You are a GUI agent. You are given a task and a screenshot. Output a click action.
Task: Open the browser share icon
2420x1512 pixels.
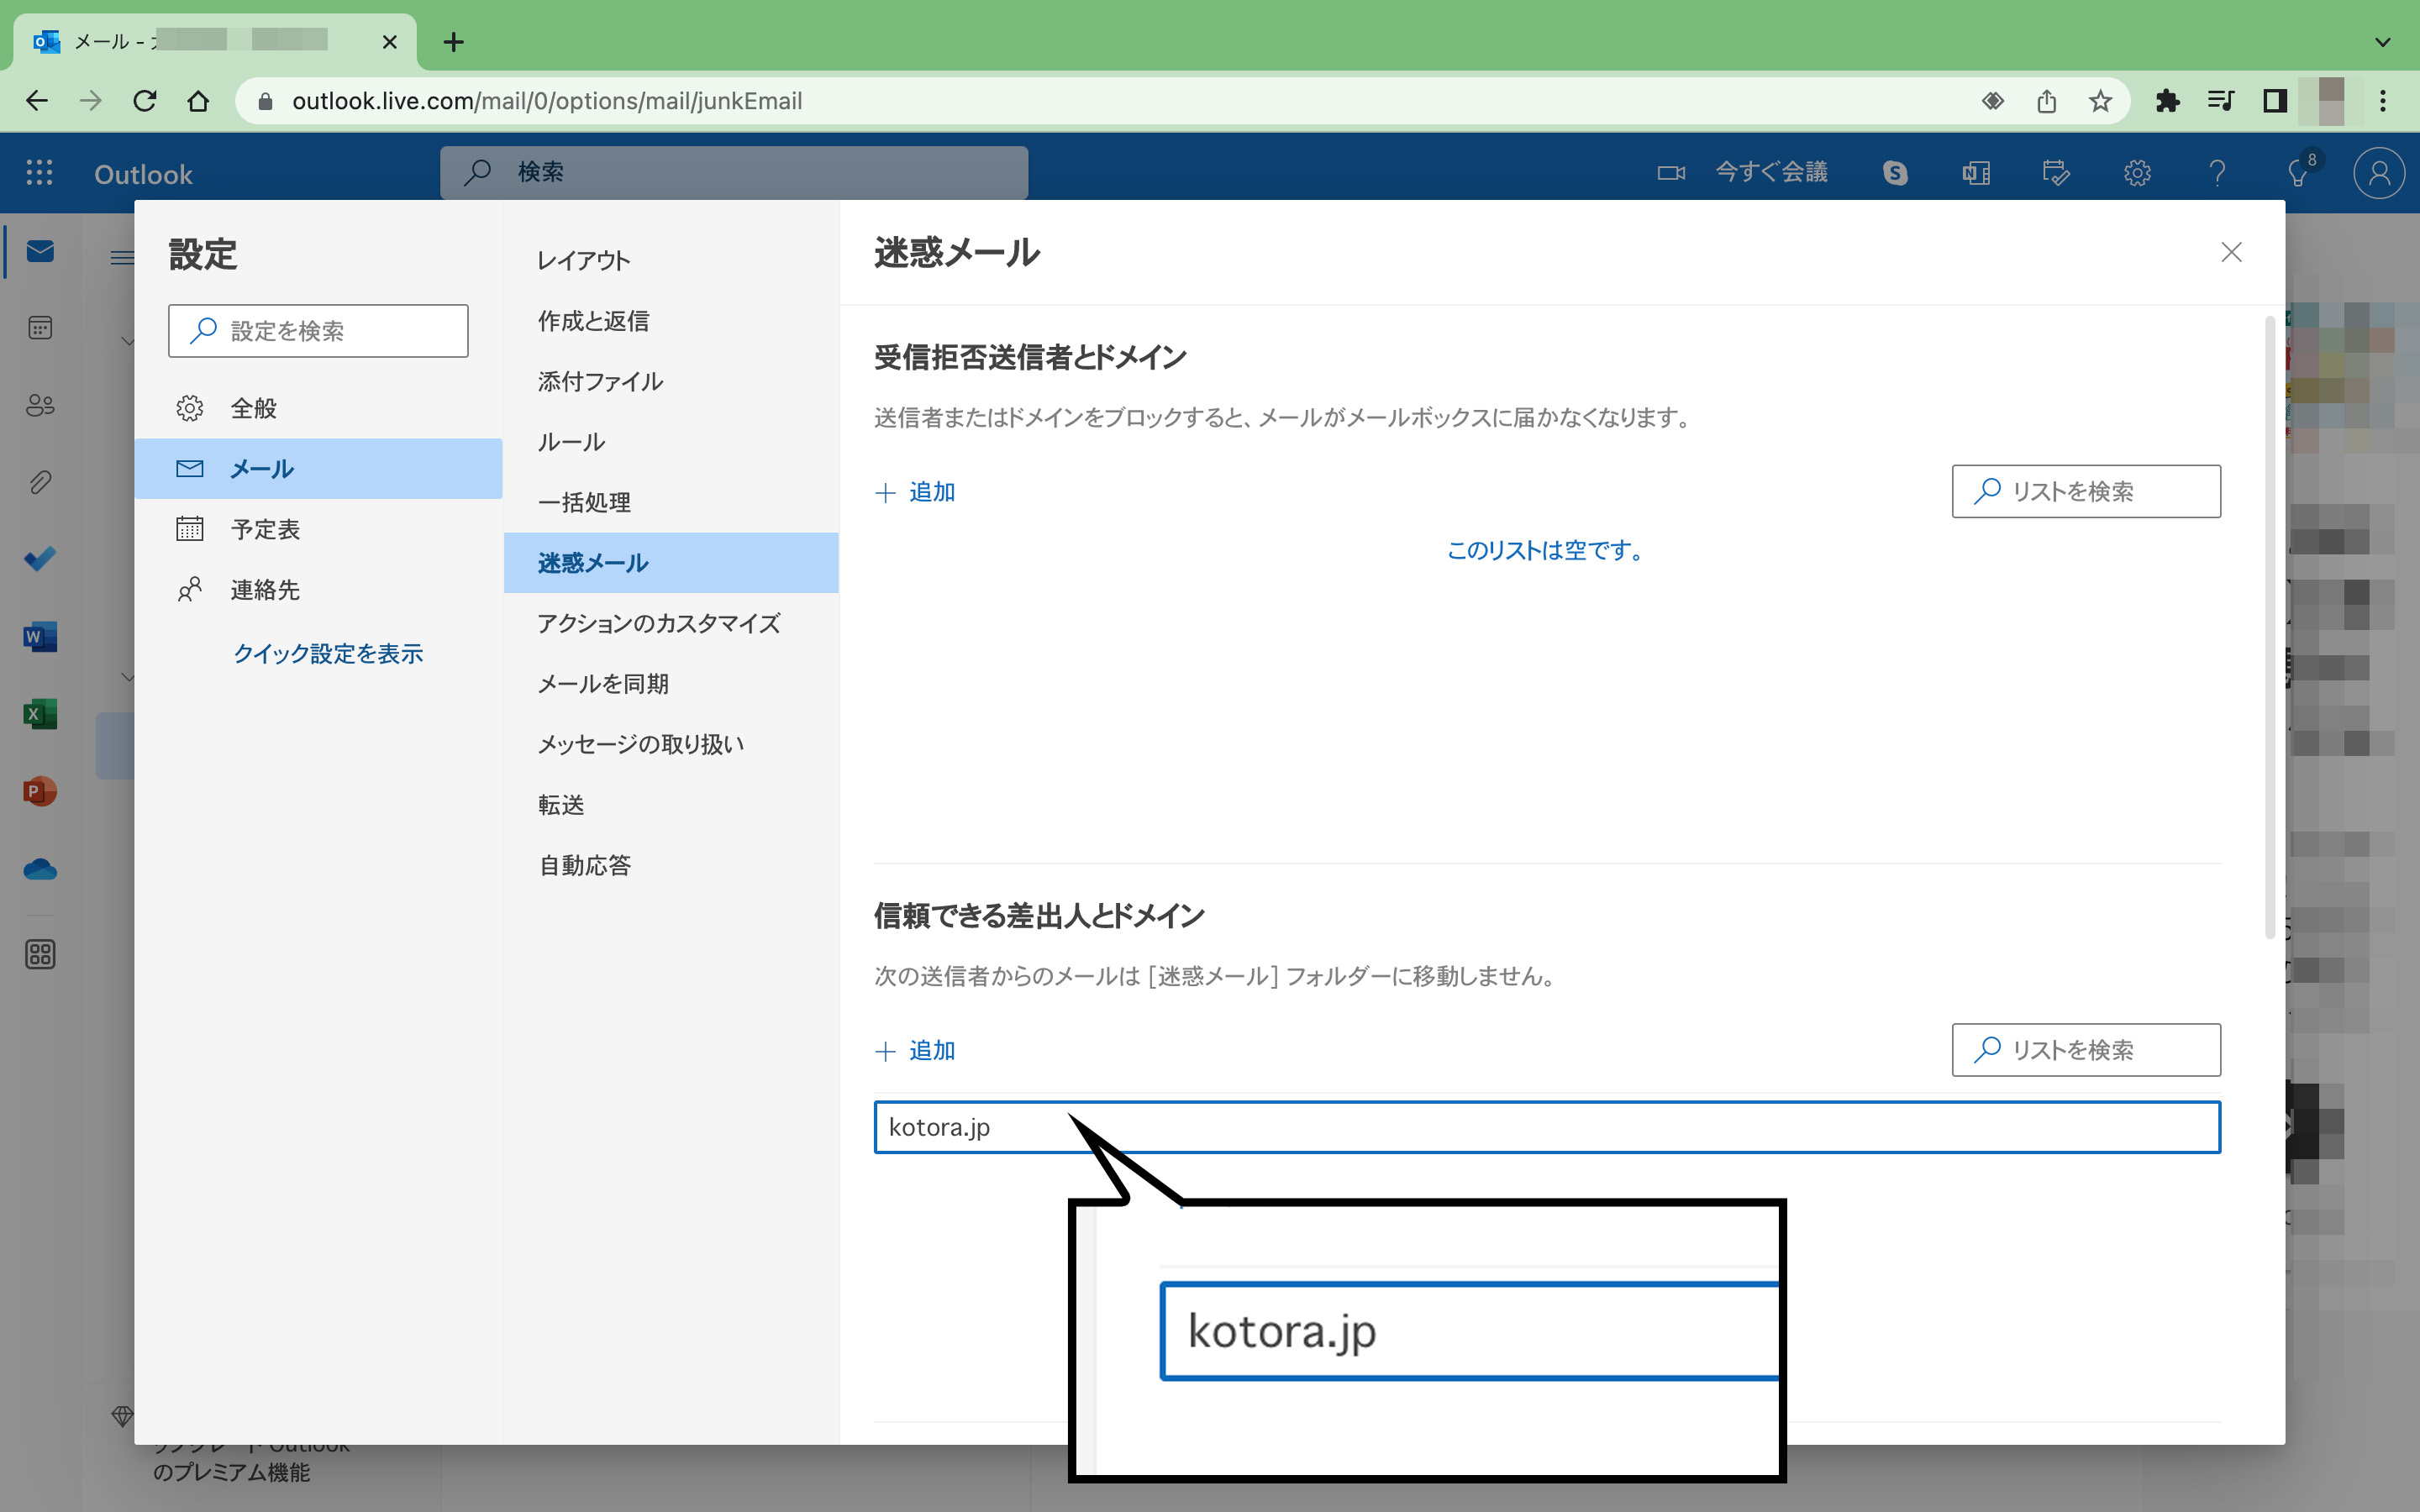[x=2046, y=101]
